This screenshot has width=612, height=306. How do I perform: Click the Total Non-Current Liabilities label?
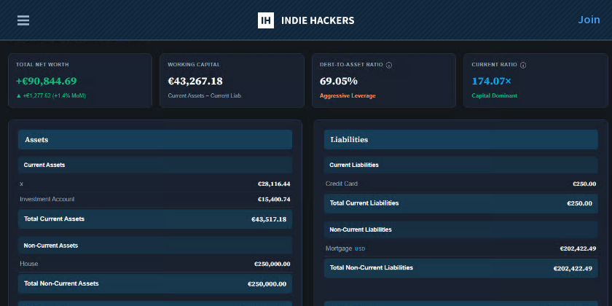372,267
